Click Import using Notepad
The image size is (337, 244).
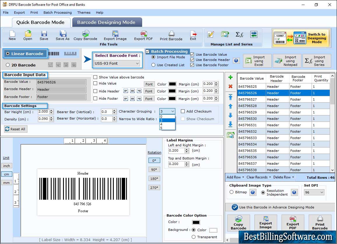pyautogui.click(x=287, y=61)
